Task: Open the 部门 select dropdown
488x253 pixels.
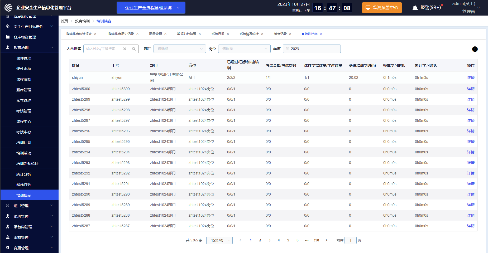Action: pyautogui.click(x=180, y=49)
